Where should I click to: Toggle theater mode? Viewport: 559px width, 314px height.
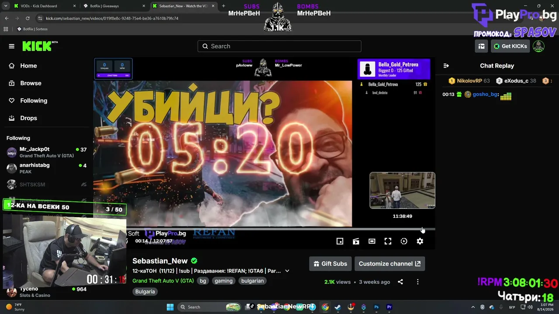click(x=372, y=241)
